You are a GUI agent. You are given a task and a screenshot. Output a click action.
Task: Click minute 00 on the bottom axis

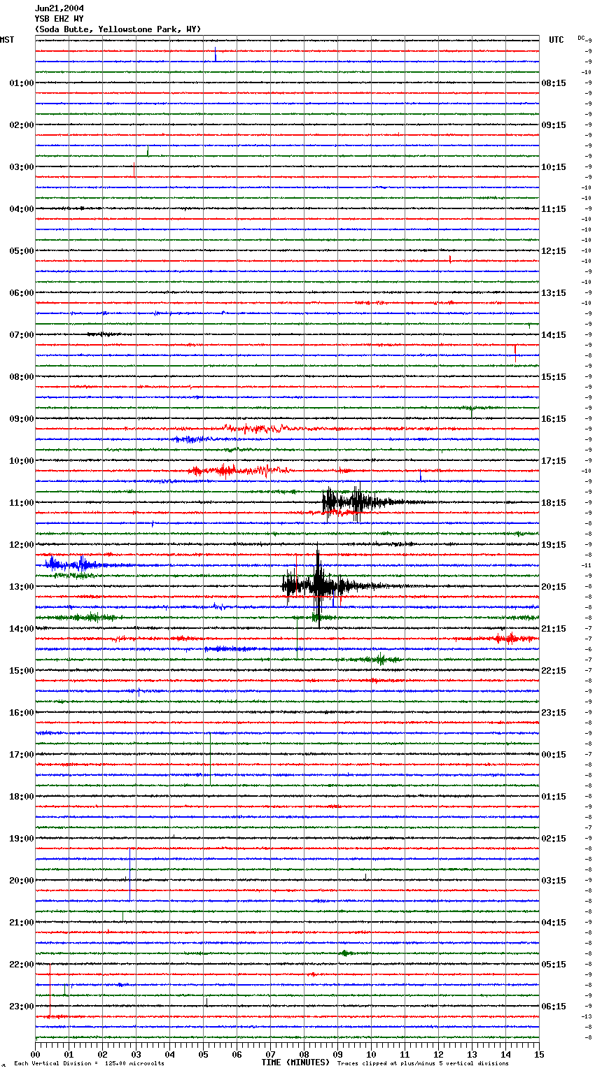pos(35,1054)
